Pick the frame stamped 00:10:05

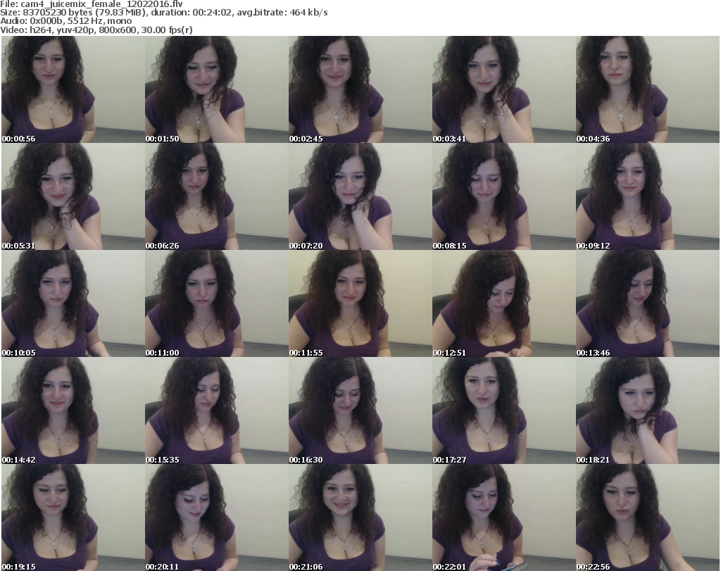pyautogui.click(x=73, y=303)
